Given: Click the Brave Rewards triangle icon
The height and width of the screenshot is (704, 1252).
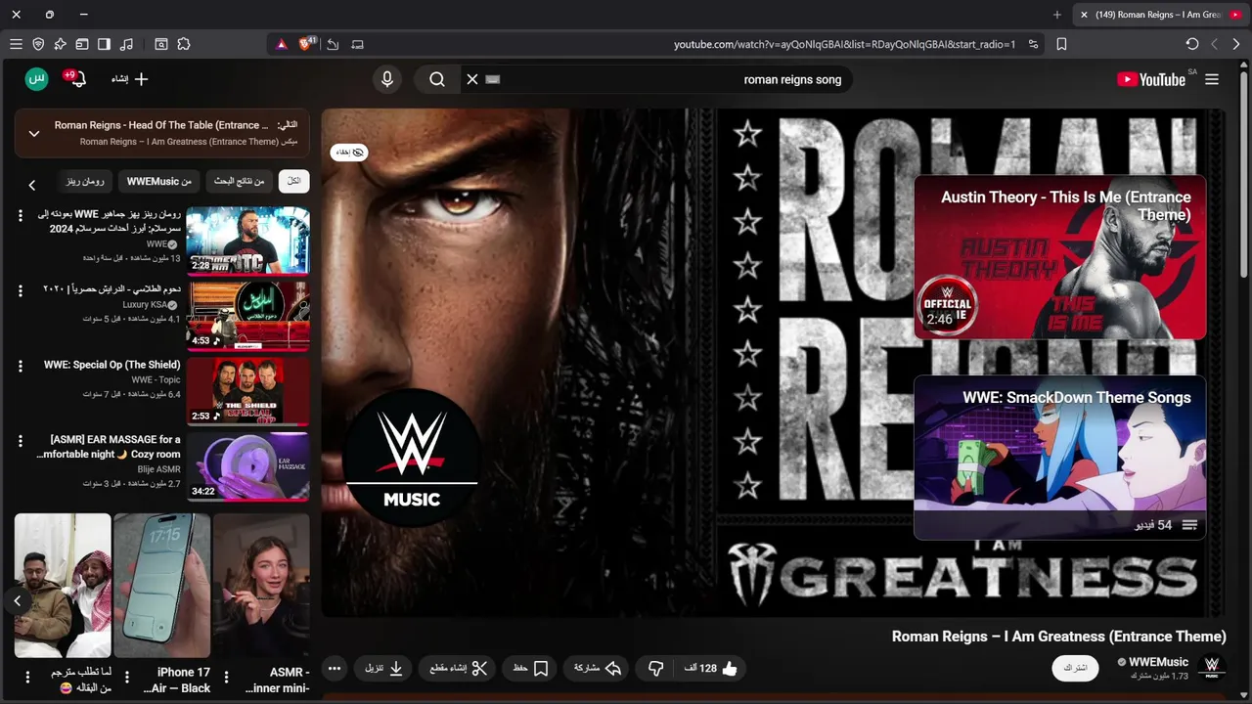Looking at the screenshot, I should coord(282,44).
